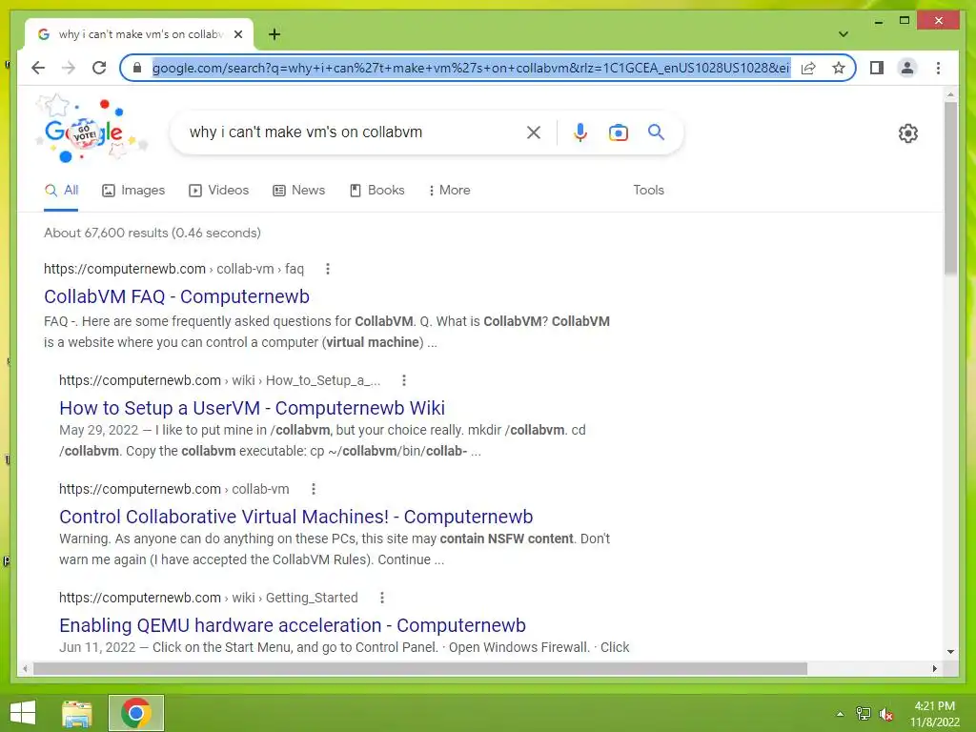Open a new tab with plus button
The width and height of the screenshot is (976, 732).
[274, 34]
